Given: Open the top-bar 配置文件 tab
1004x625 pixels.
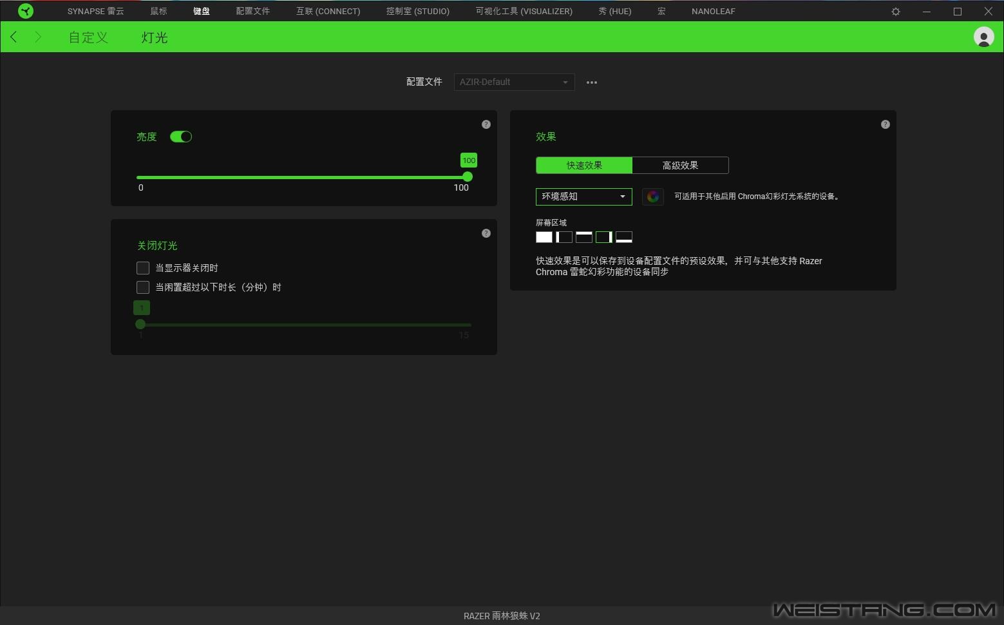Looking at the screenshot, I should pos(253,12).
